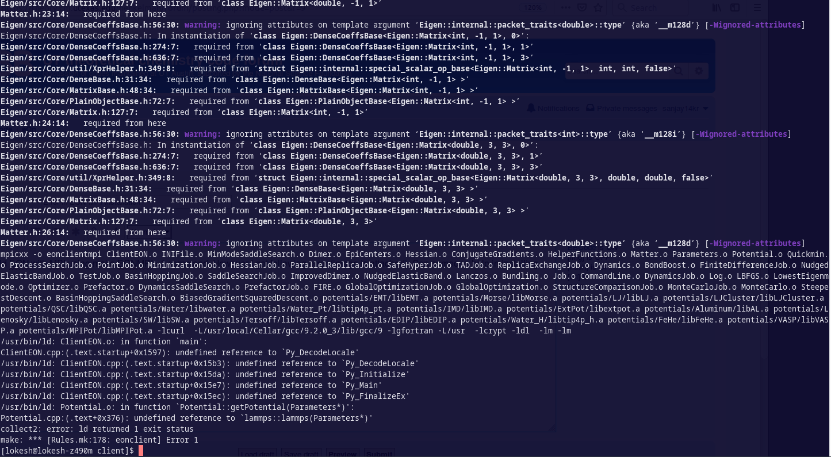This screenshot has height=457, width=831.
Task: Click the Notifications bell in the forum
Action: pos(553,108)
